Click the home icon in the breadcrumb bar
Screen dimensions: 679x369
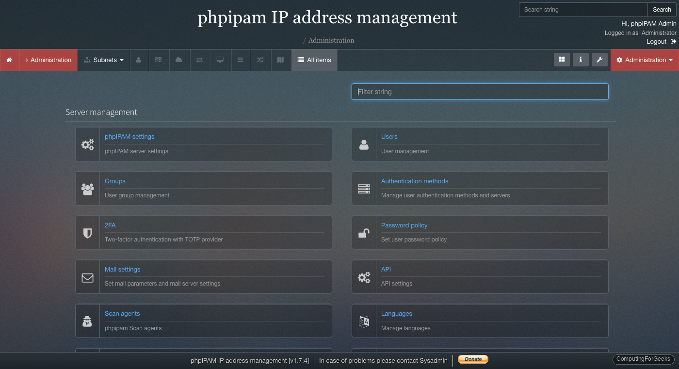9,60
